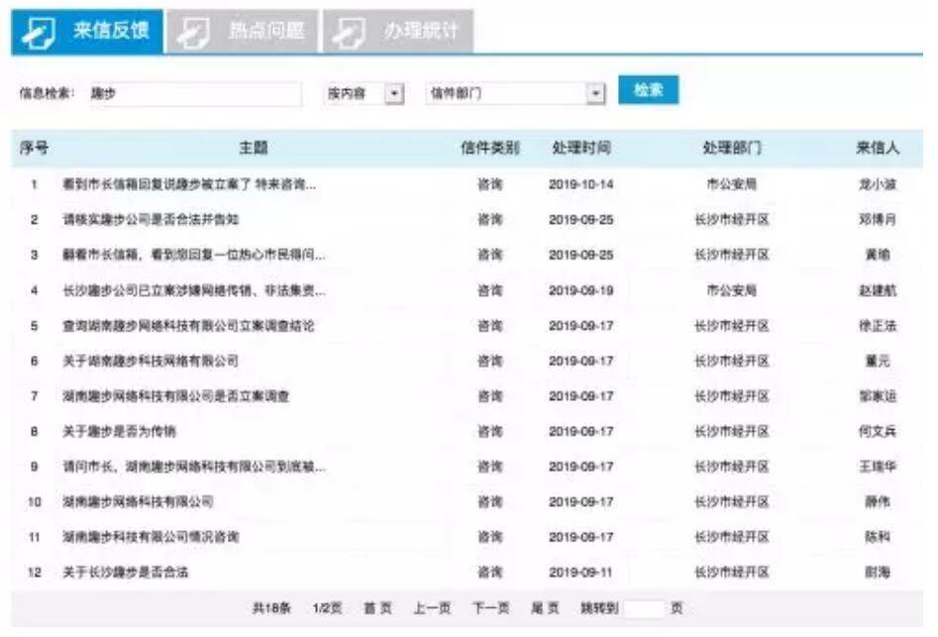Open row 12 关于长沙趣步是否合法
Screen dimensions: 938x637
tap(126, 573)
